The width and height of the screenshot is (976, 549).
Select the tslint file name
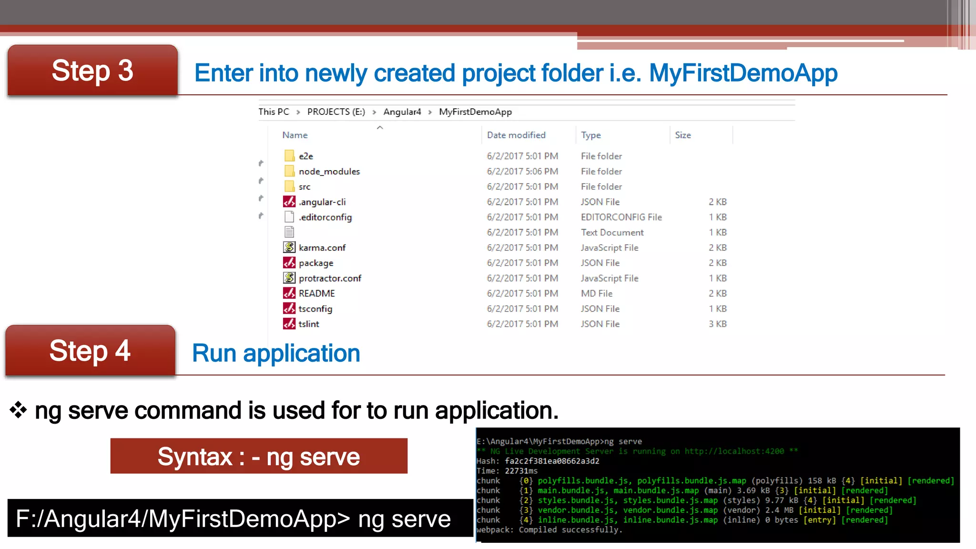pyautogui.click(x=309, y=324)
